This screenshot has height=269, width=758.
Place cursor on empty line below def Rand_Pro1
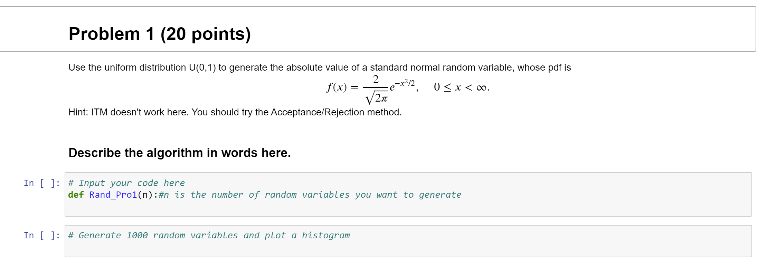[x=408, y=207]
